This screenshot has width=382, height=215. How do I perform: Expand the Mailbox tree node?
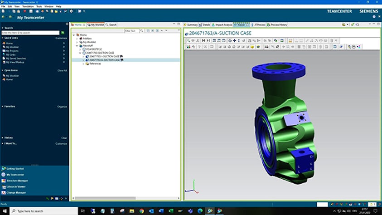click(x=77, y=39)
